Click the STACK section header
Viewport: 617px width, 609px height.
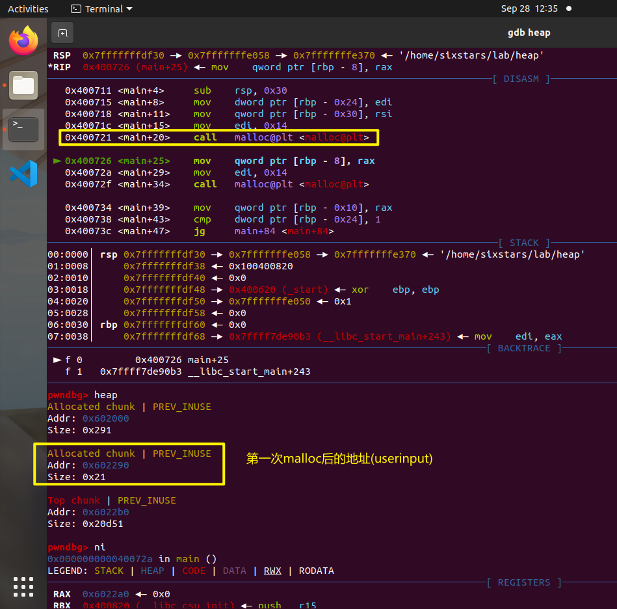(x=524, y=243)
